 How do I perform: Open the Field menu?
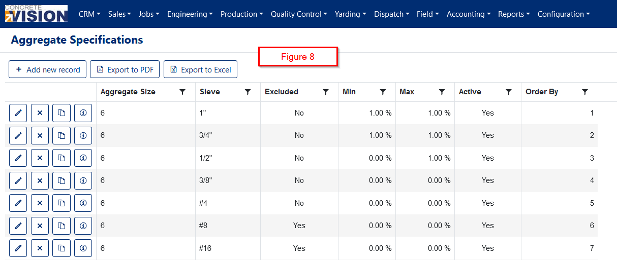[x=428, y=14]
